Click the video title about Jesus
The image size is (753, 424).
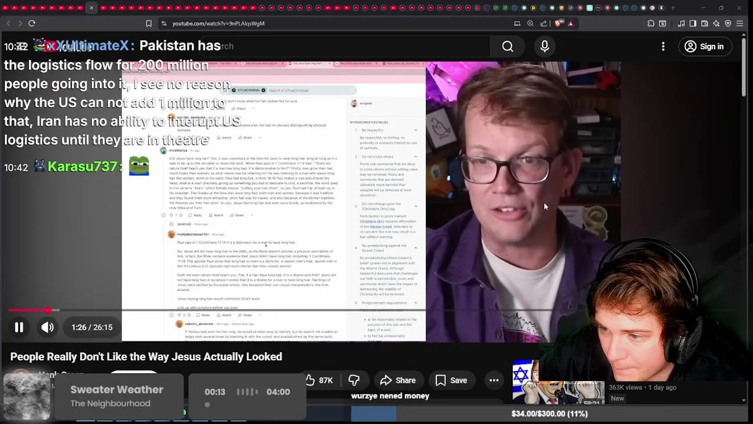[146, 357]
